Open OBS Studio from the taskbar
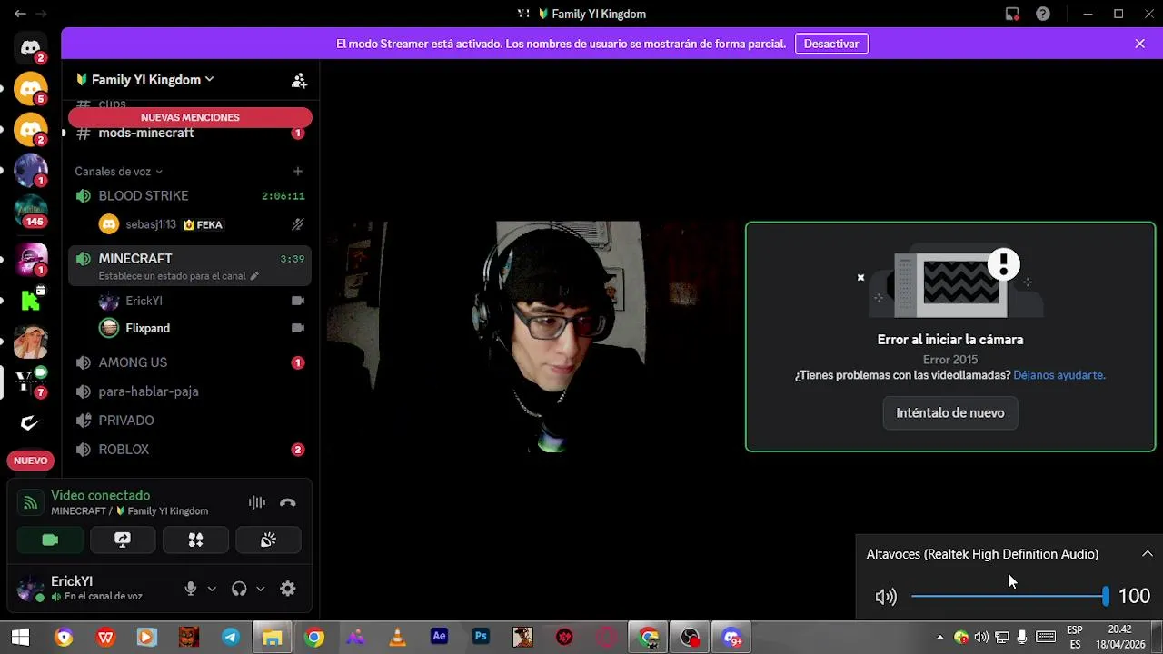Image resolution: width=1163 pixels, height=654 pixels. (691, 638)
